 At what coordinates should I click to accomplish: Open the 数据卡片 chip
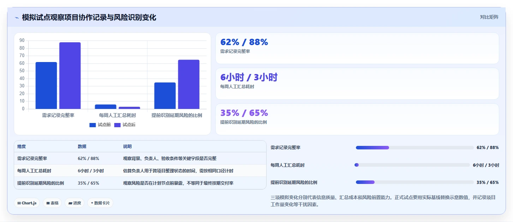[100, 203]
